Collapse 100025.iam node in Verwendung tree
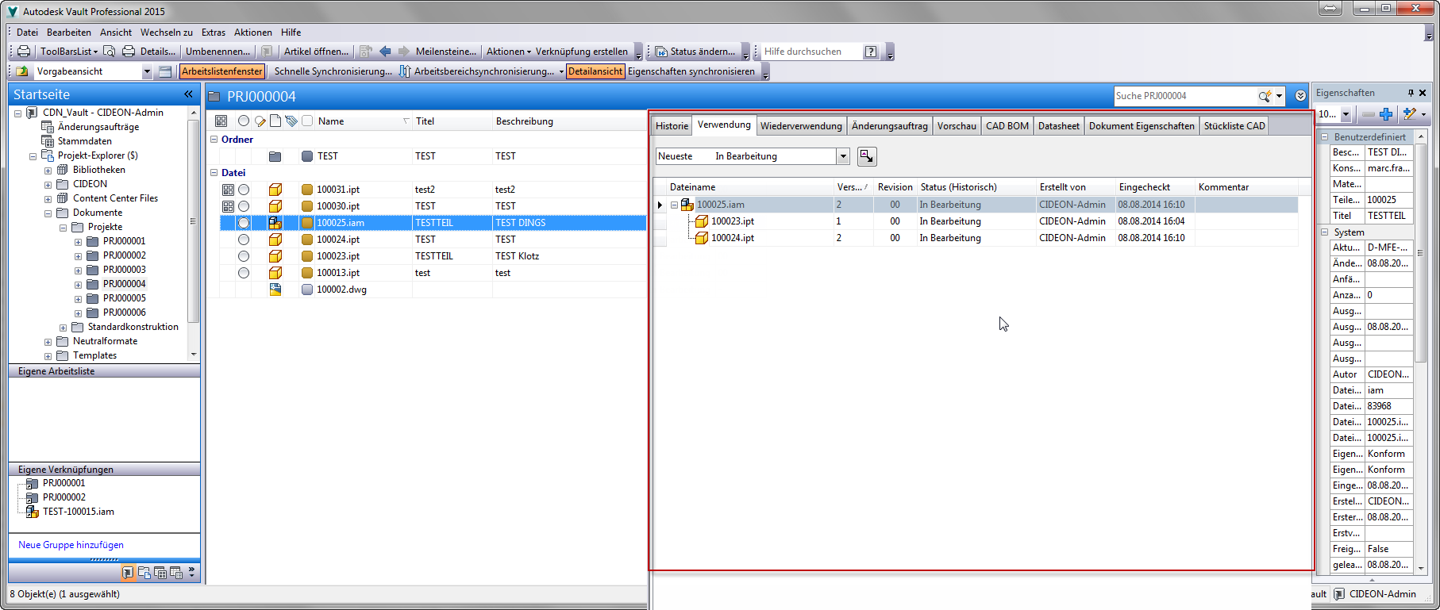The height and width of the screenshot is (610, 1440). 674,205
